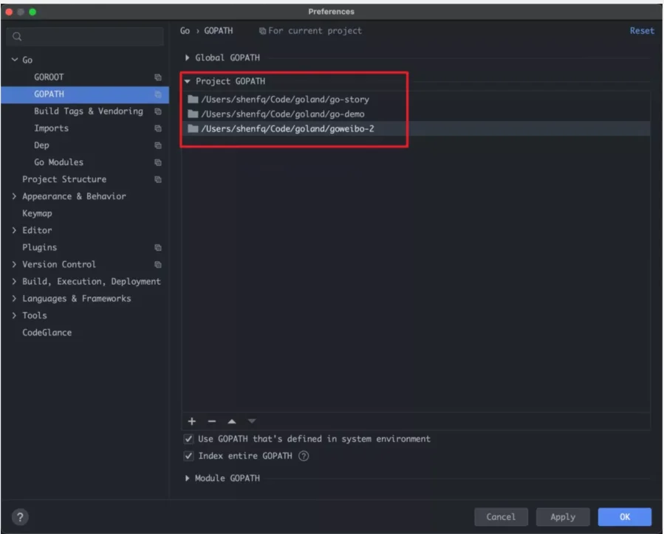Click in the settings search field
Screen dimensions: 664x534
pos(85,36)
